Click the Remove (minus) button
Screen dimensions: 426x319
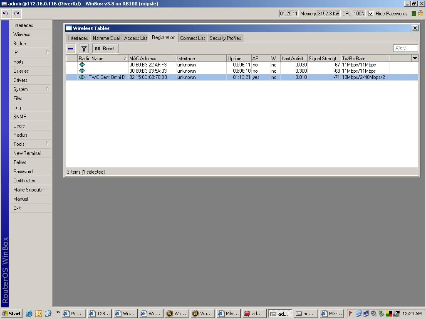[x=71, y=49]
